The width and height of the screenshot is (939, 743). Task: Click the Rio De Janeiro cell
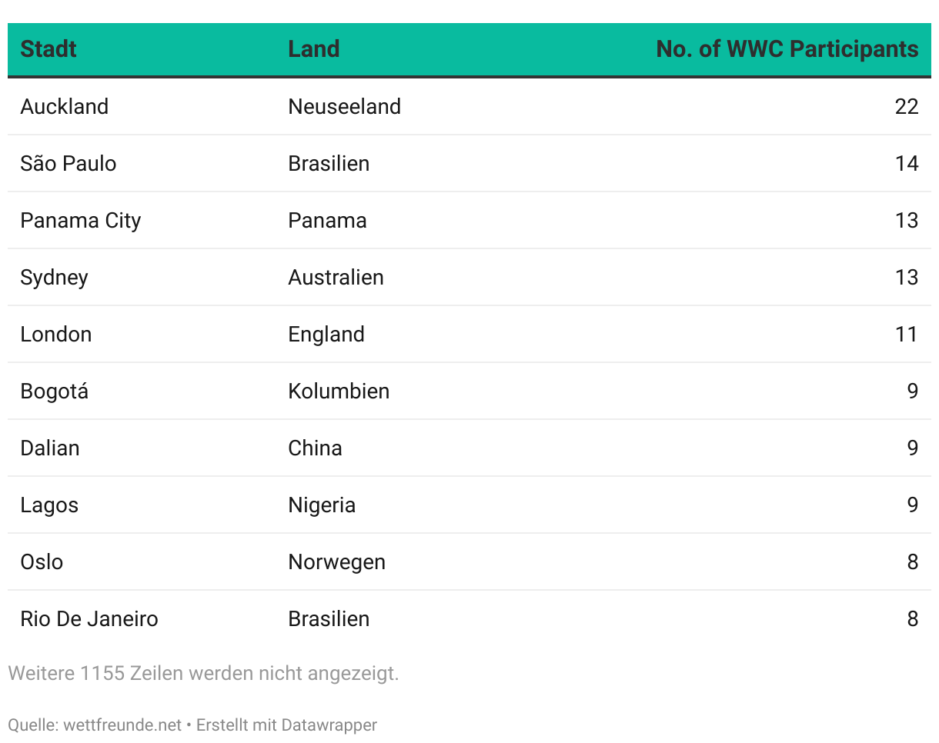[x=89, y=619]
